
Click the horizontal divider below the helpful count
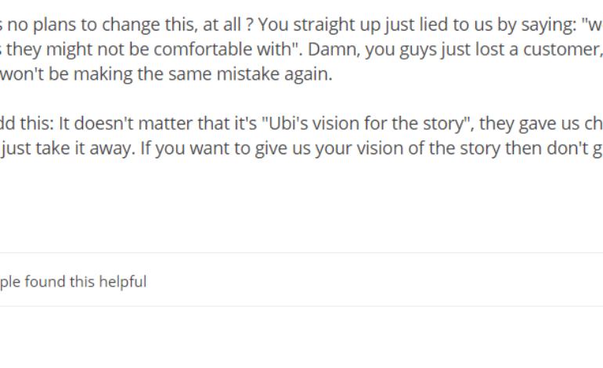[x=301, y=306]
